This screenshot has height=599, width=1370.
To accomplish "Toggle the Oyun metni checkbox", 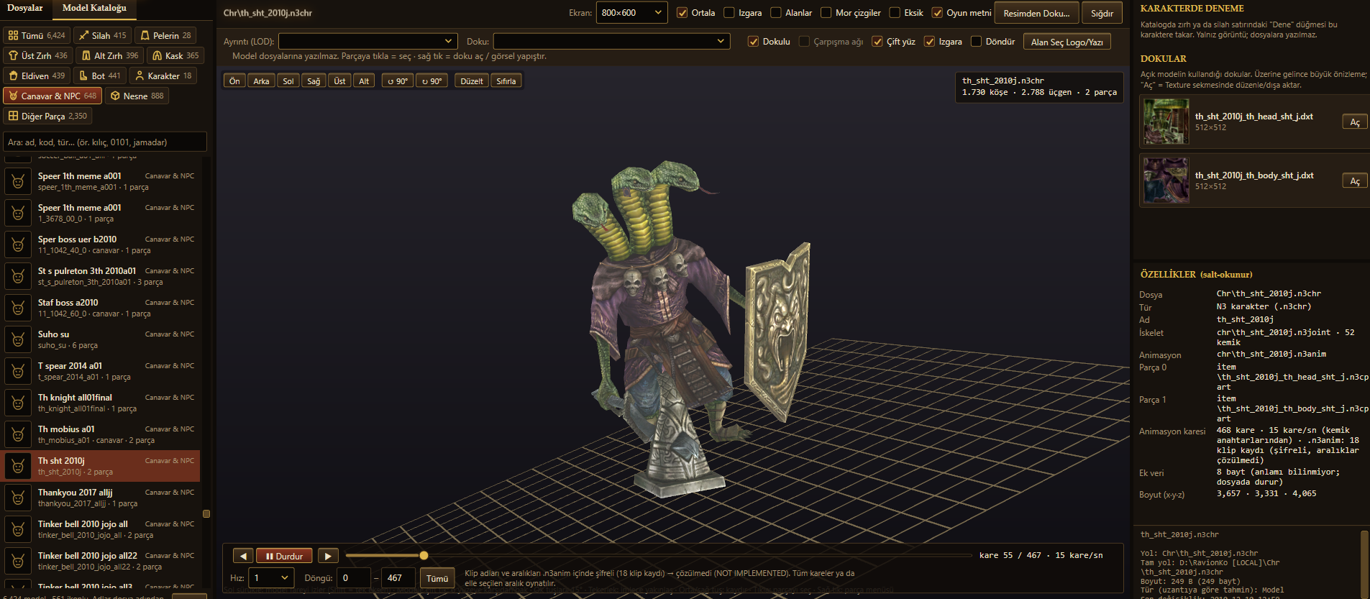I will tap(937, 13).
